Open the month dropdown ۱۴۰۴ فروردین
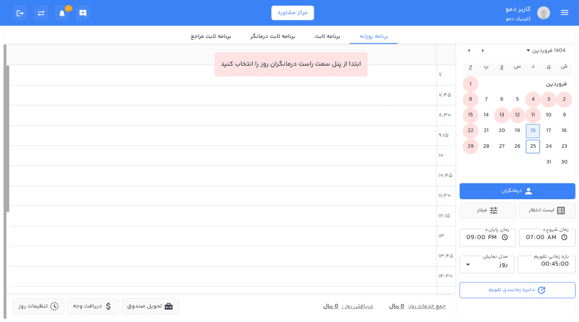The width and height of the screenshot is (579, 322). (x=546, y=50)
